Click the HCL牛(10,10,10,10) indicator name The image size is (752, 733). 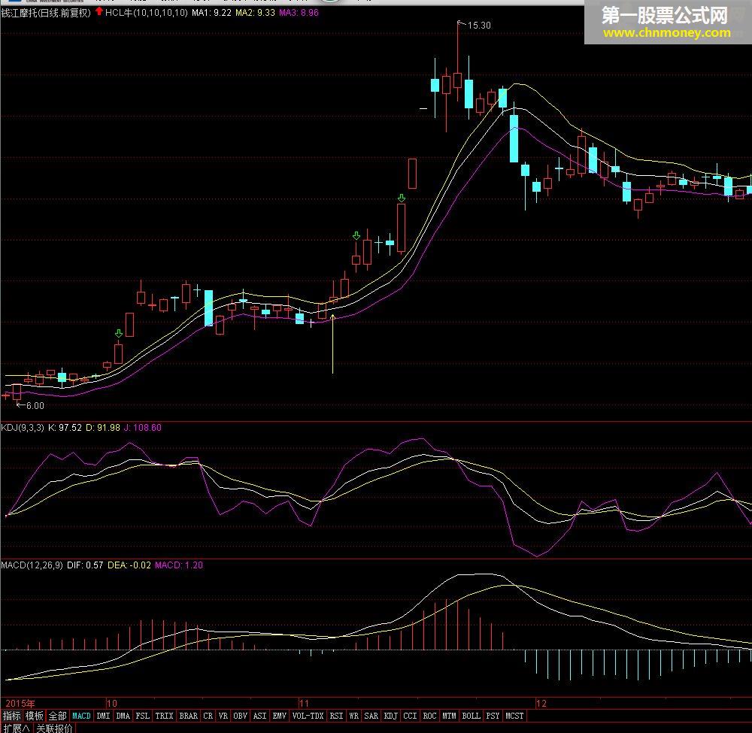click(147, 13)
